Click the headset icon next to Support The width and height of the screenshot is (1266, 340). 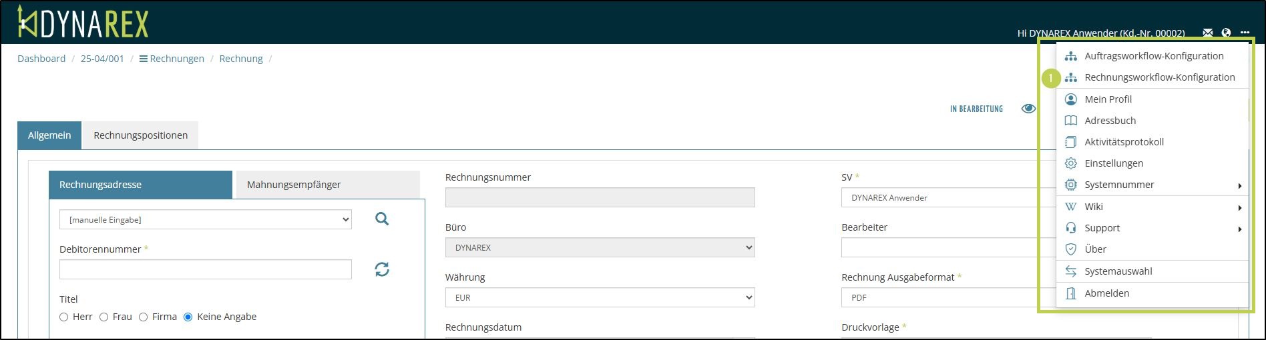[x=1071, y=228]
